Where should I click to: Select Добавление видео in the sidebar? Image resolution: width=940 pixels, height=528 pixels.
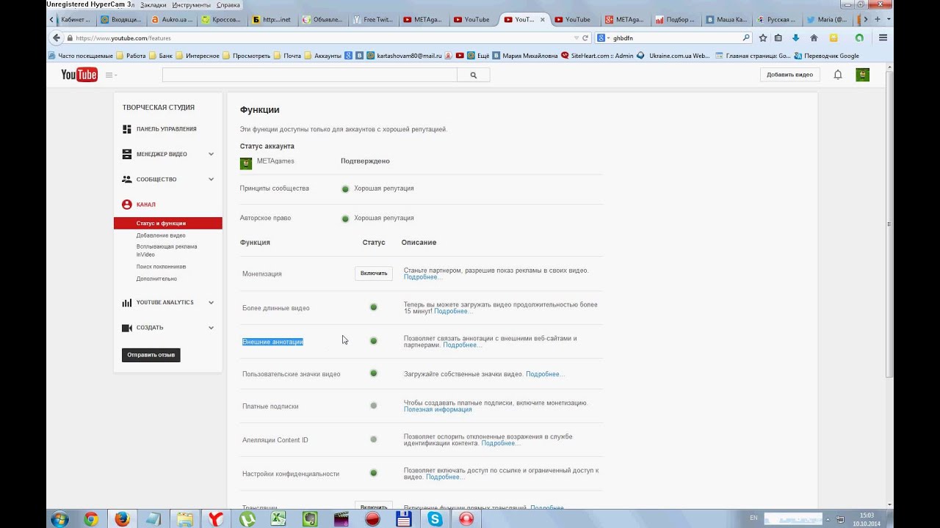161,235
